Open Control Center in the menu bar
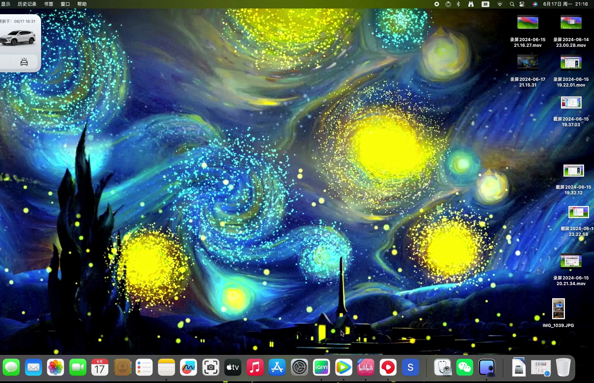This screenshot has width=594, height=383. coord(522,4)
